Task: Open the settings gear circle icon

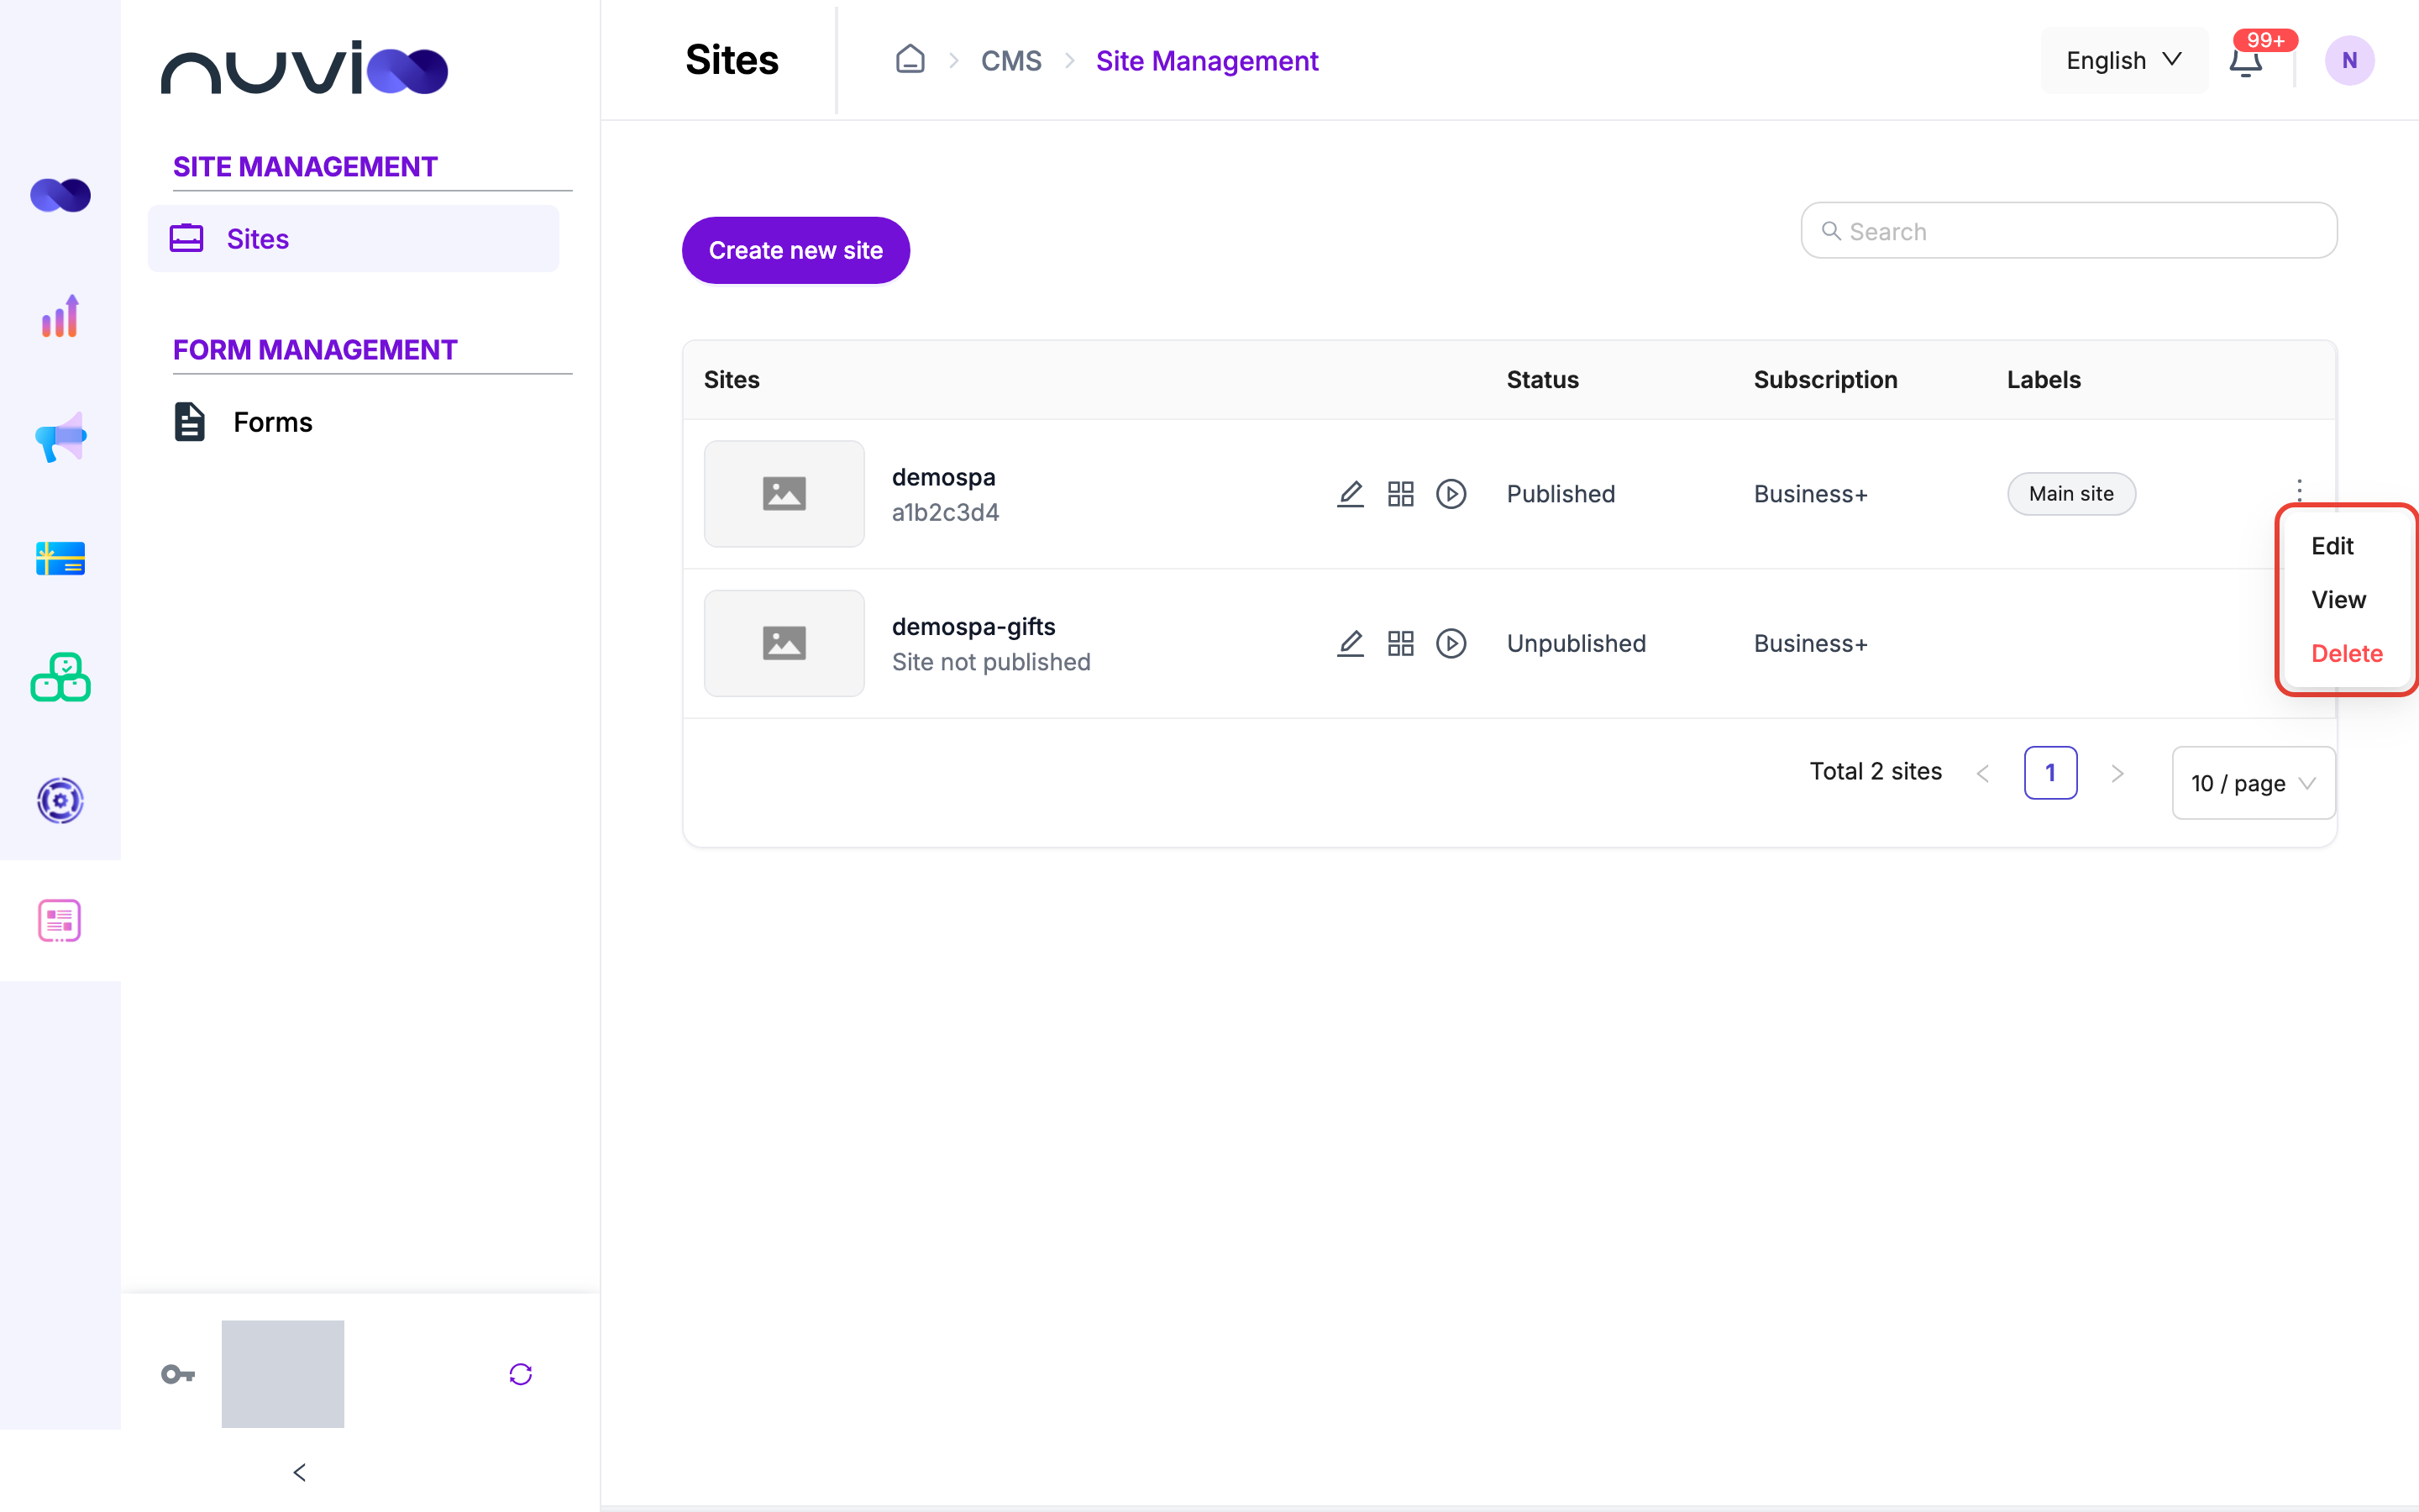Action: [60, 800]
